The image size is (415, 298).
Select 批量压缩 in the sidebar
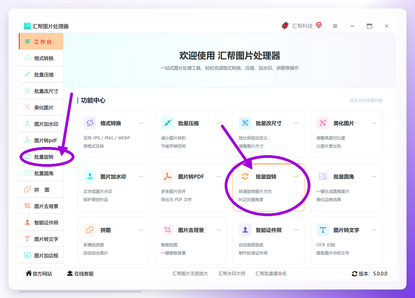[x=41, y=75]
